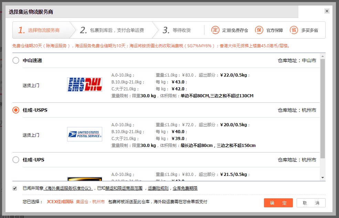Click the EMS DHL carrier logo

coord(85,85)
